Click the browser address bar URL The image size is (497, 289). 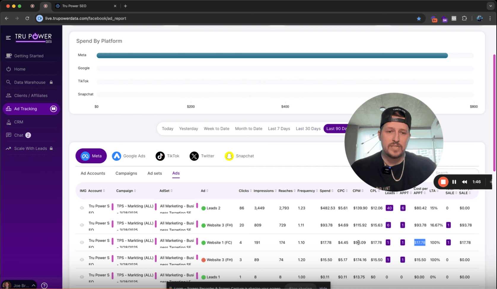click(x=86, y=18)
